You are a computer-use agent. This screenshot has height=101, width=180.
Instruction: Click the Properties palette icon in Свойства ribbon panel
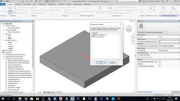coord(10,12)
